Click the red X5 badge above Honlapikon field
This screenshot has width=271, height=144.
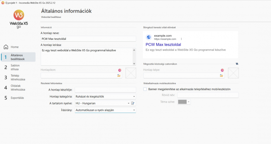pyautogui.click(x=119, y=70)
